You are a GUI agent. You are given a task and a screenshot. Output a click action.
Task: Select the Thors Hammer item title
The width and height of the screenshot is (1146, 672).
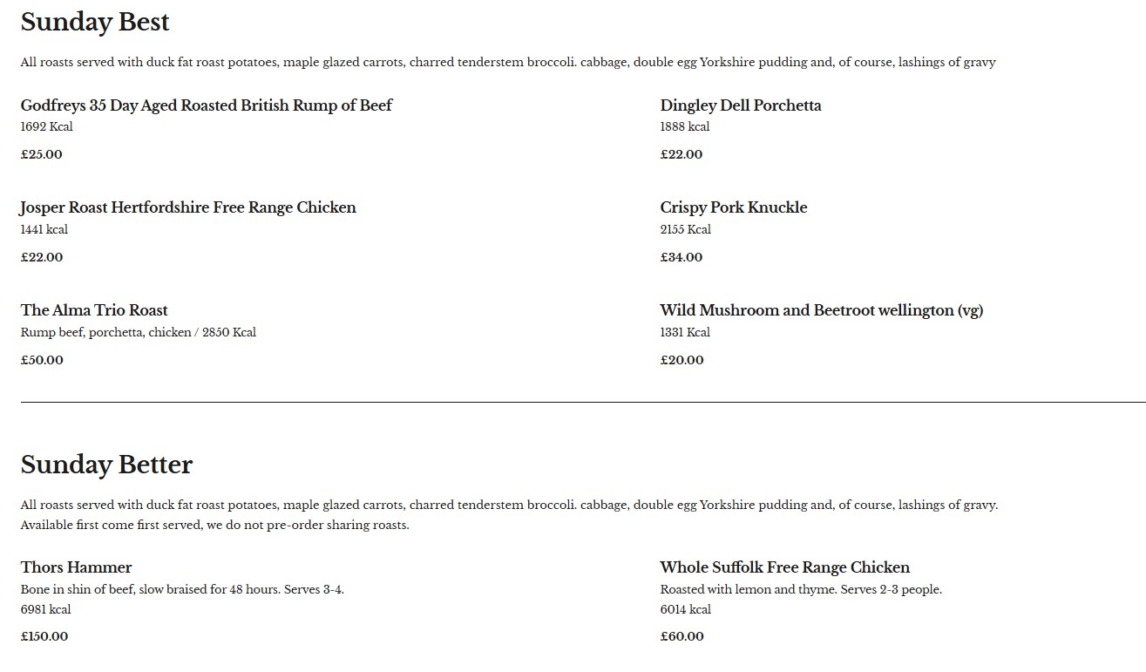point(77,567)
